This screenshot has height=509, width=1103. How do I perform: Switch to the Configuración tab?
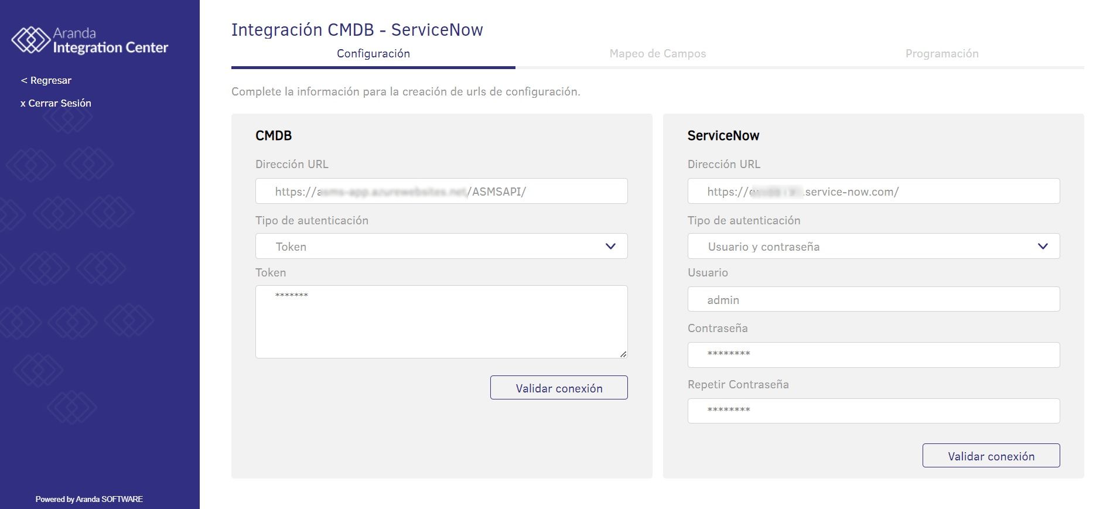click(373, 54)
